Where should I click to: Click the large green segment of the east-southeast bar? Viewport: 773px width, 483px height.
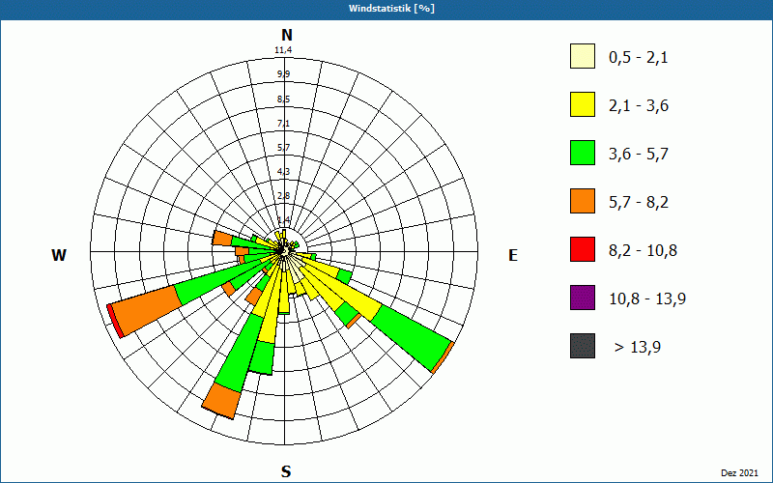[411, 339]
